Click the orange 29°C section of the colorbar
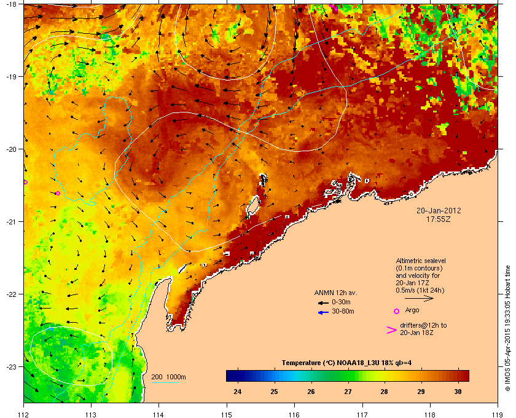Image resolution: width=516 pixels, height=418 pixels. coord(421,376)
